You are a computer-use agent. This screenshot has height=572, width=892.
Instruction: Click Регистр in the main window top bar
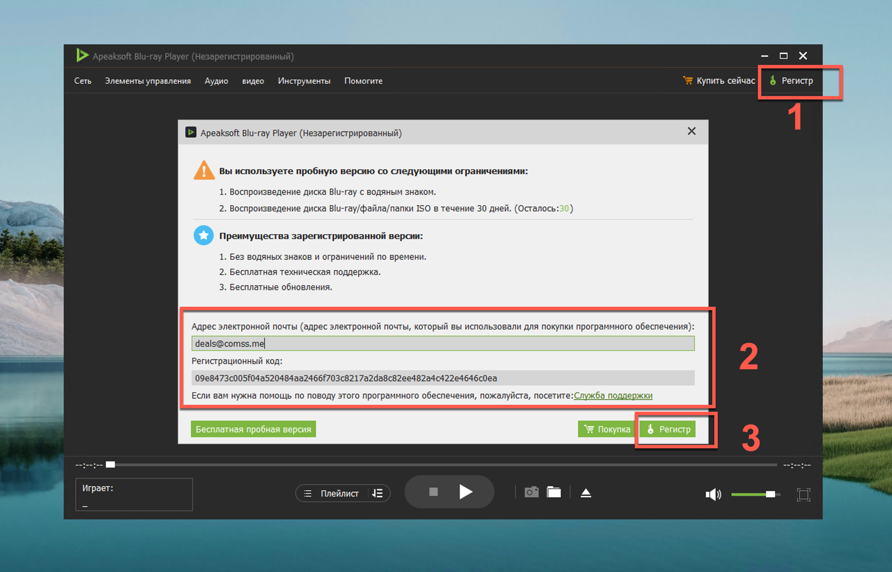tap(791, 80)
